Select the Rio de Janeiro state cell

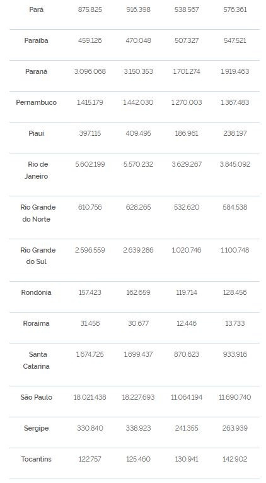pyautogui.click(x=37, y=170)
